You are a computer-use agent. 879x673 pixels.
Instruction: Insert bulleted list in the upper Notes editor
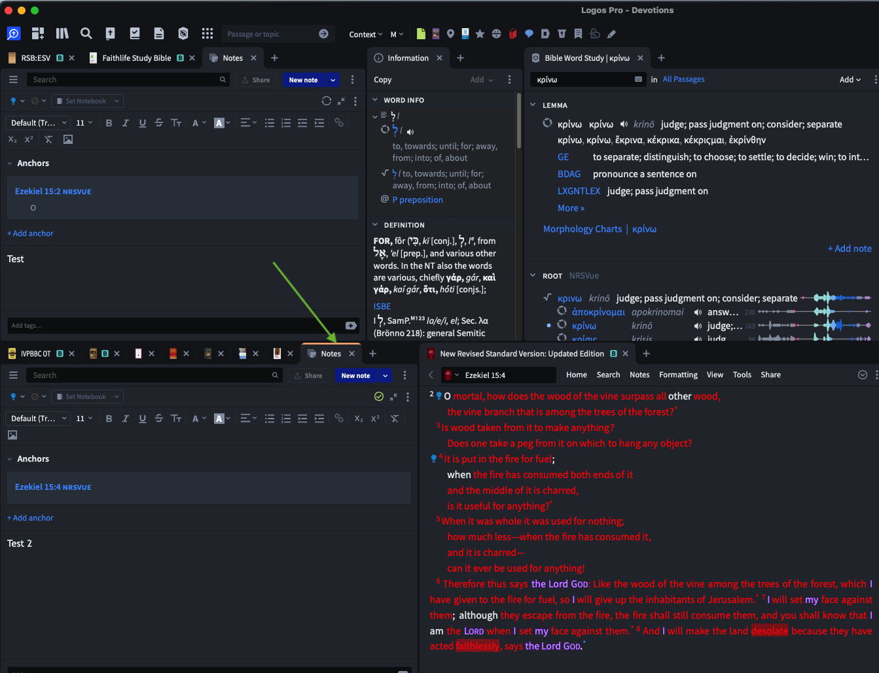(269, 123)
